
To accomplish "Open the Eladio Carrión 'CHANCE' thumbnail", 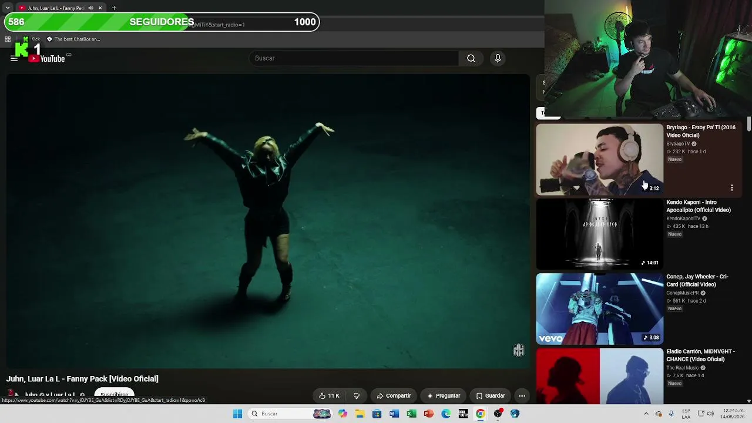I will [x=599, y=376].
